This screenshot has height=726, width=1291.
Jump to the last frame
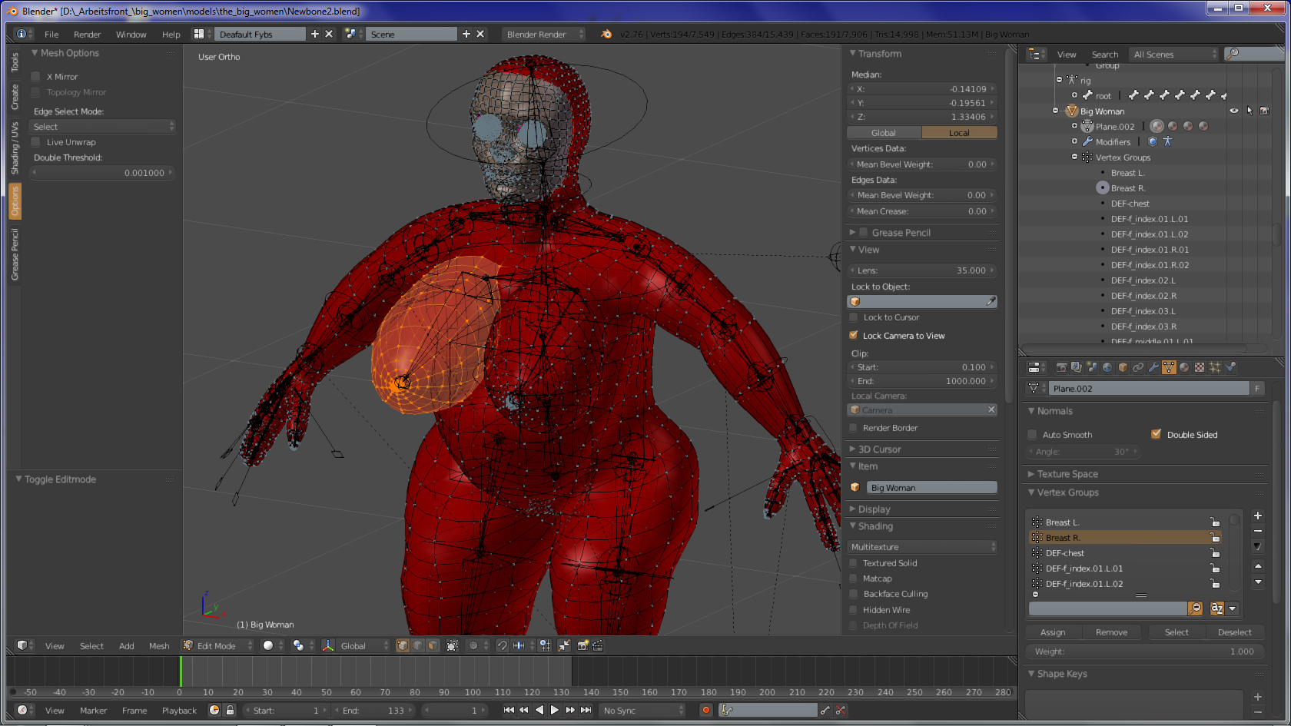pos(586,710)
